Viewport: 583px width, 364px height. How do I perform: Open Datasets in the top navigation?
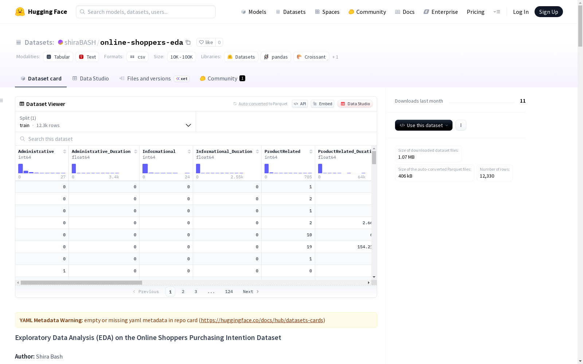point(290,12)
